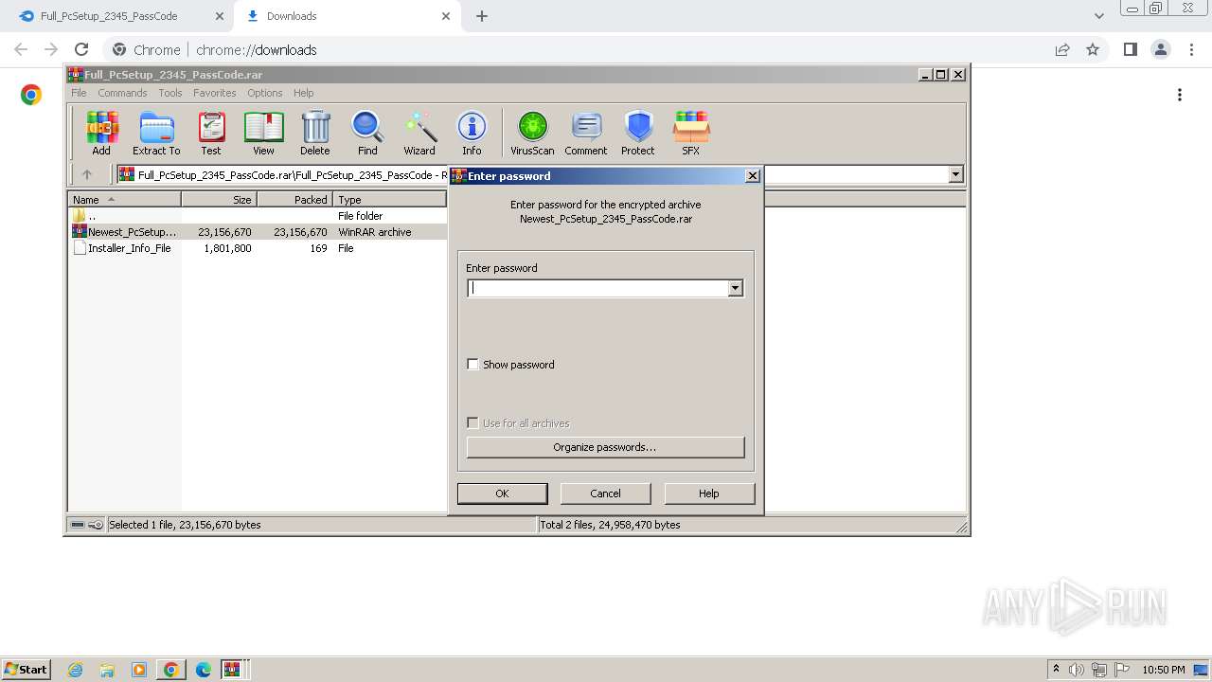Click the Info toolbar icon

point(472,133)
